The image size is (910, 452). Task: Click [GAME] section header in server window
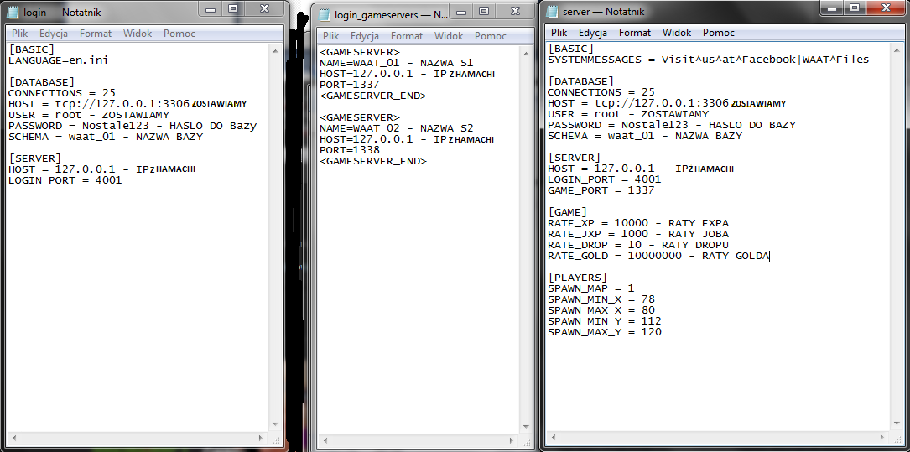click(568, 212)
